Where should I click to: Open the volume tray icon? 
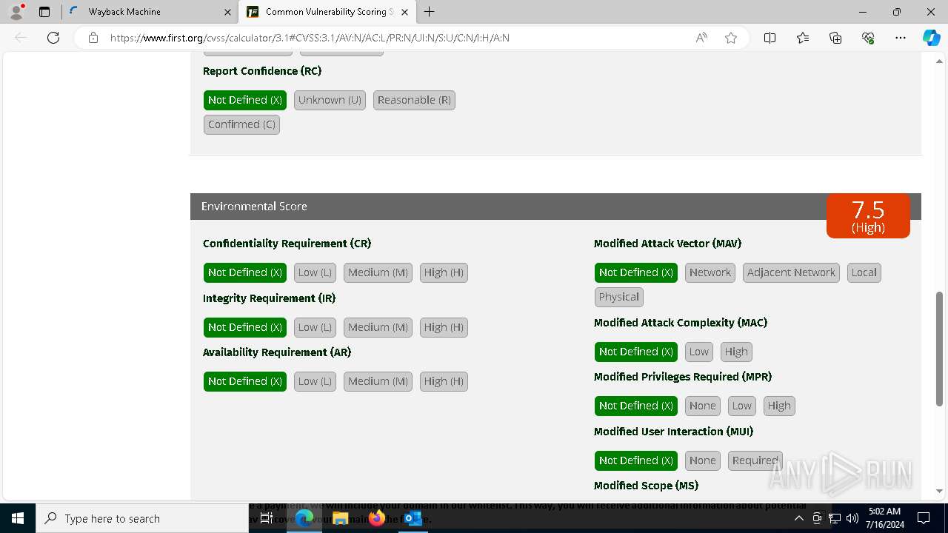(852, 518)
